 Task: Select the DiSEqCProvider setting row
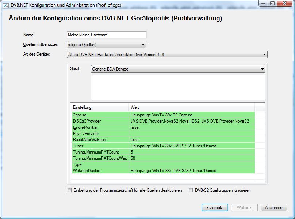click(100, 121)
